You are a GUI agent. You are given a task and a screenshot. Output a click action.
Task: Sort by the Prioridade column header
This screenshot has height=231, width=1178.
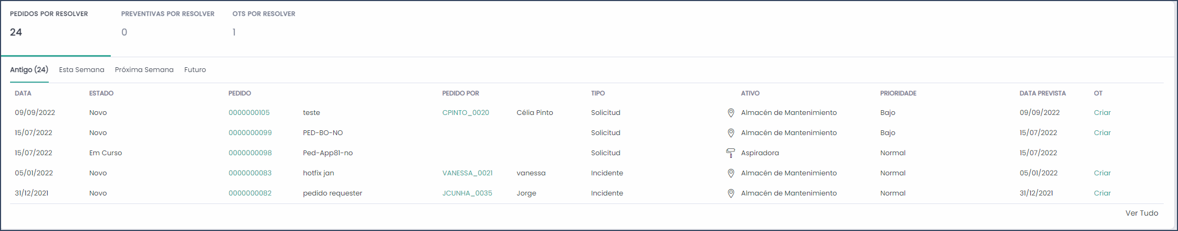(x=898, y=93)
